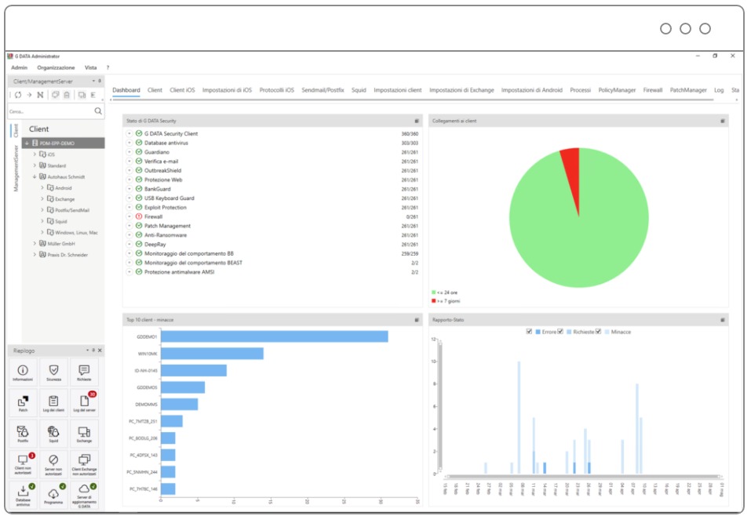Screen dimensions: 751x523
Task: Open the Client non autorizzati tile
Action: [x=23, y=464]
